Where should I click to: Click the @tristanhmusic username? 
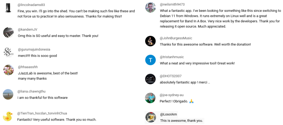tap(172, 57)
